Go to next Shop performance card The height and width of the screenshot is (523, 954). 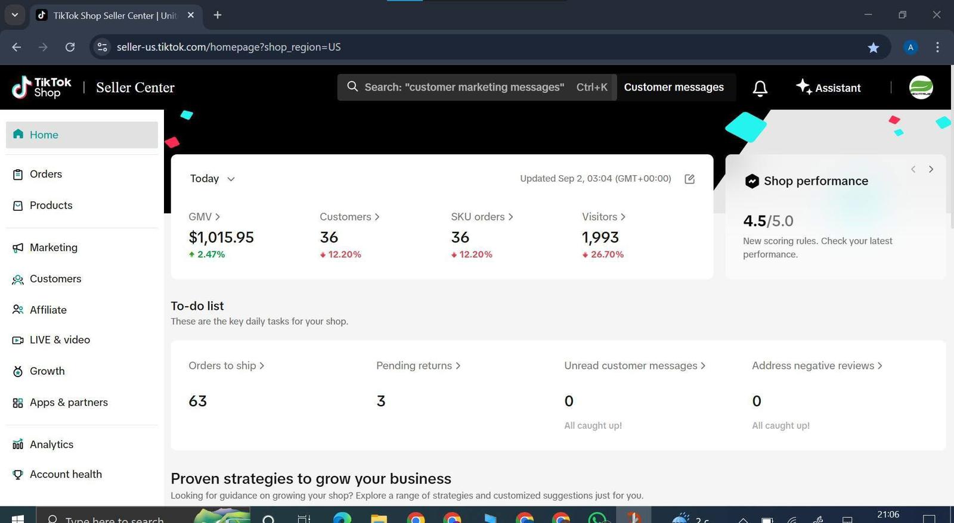tap(931, 169)
